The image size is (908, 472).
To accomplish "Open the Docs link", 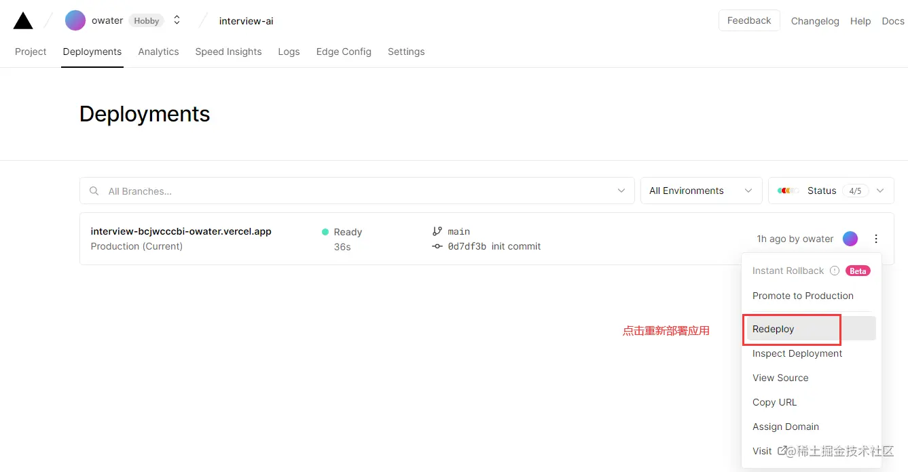I will [893, 21].
